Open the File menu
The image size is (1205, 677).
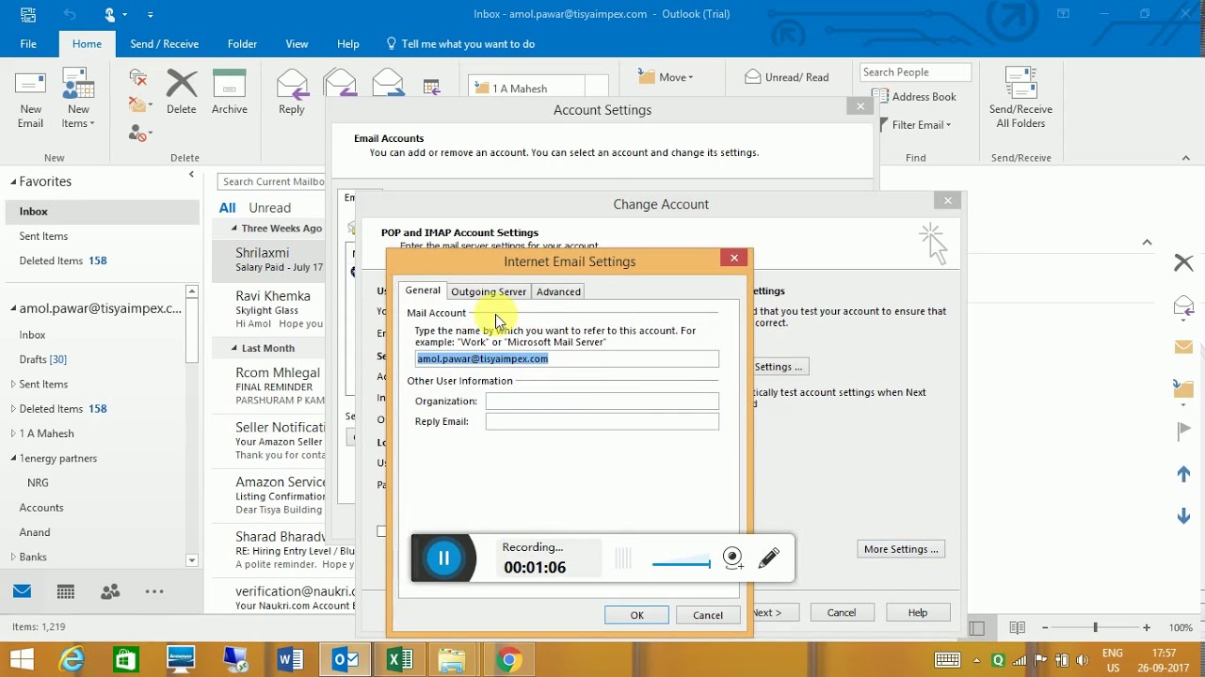tap(28, 44)
